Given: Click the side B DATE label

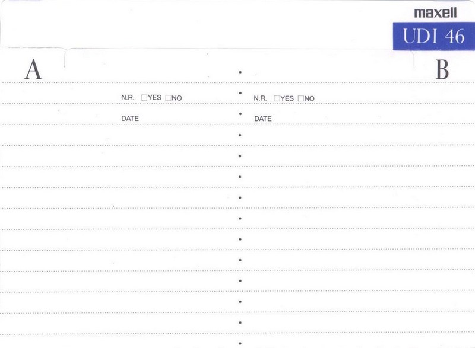Looking at the screenshot, I should (263, 119).
